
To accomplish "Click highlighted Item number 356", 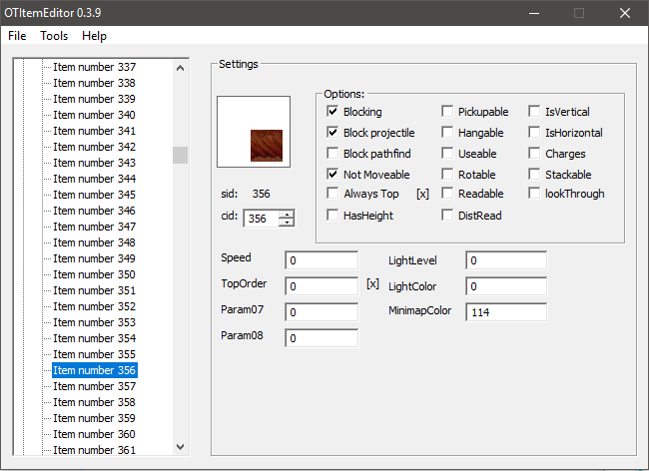I will (95, 370).
